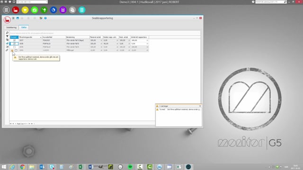Toggle the checkbox for order row 3840
Image resolution: width=303 pixels, height=170 pixels.
point(16,51)
